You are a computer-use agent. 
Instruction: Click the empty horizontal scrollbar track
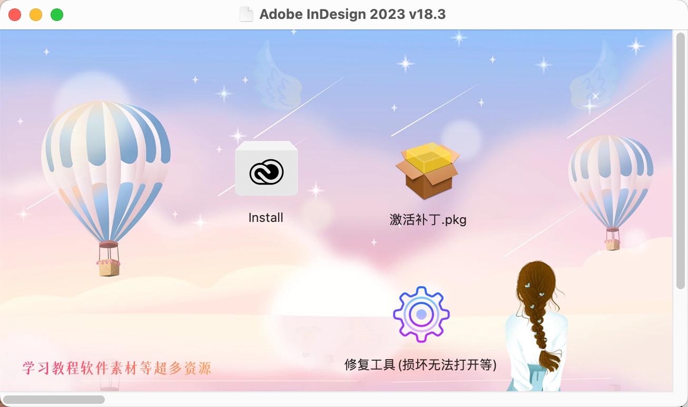click(x=390, y=400)
